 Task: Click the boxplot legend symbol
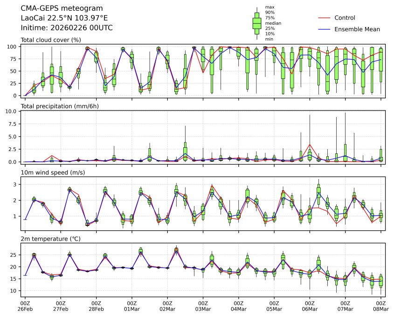256,23
